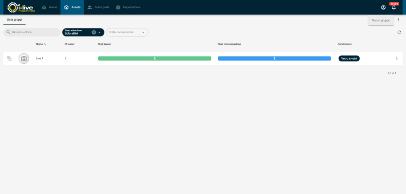Open the Terze parti menu item
This screenshot has width=406, height=194.
pos(98,8)
